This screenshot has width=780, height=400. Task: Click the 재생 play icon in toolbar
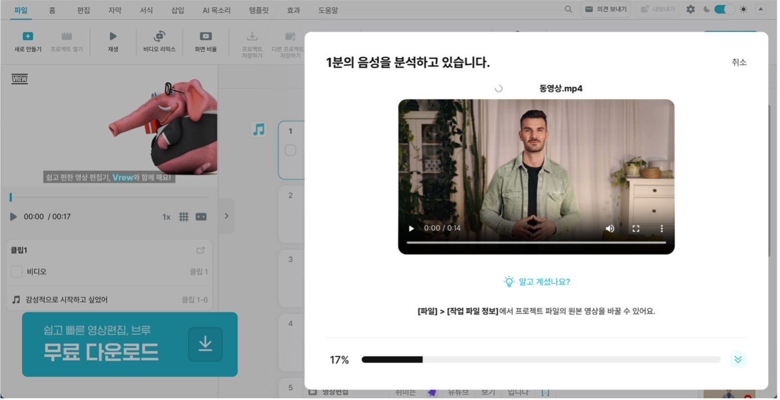(x=113, y=37)
